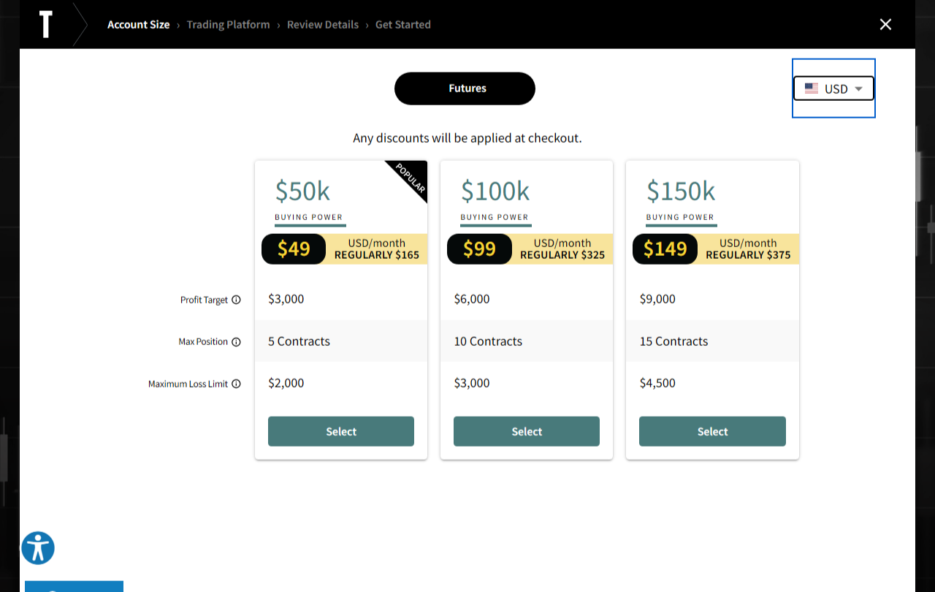The image size is (935, 592).
Task: Open the accessibility options icon
Action: (x=38, y=548)
